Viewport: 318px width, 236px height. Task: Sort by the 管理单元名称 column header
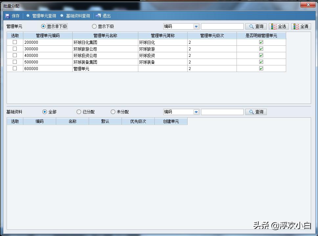105,35
